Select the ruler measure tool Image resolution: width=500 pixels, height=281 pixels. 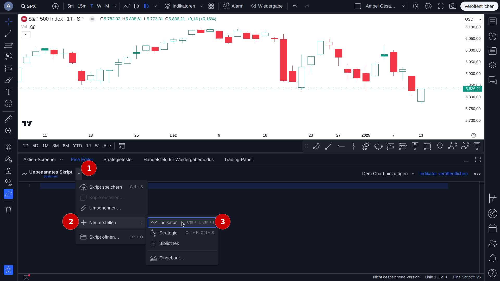(8, 119)
